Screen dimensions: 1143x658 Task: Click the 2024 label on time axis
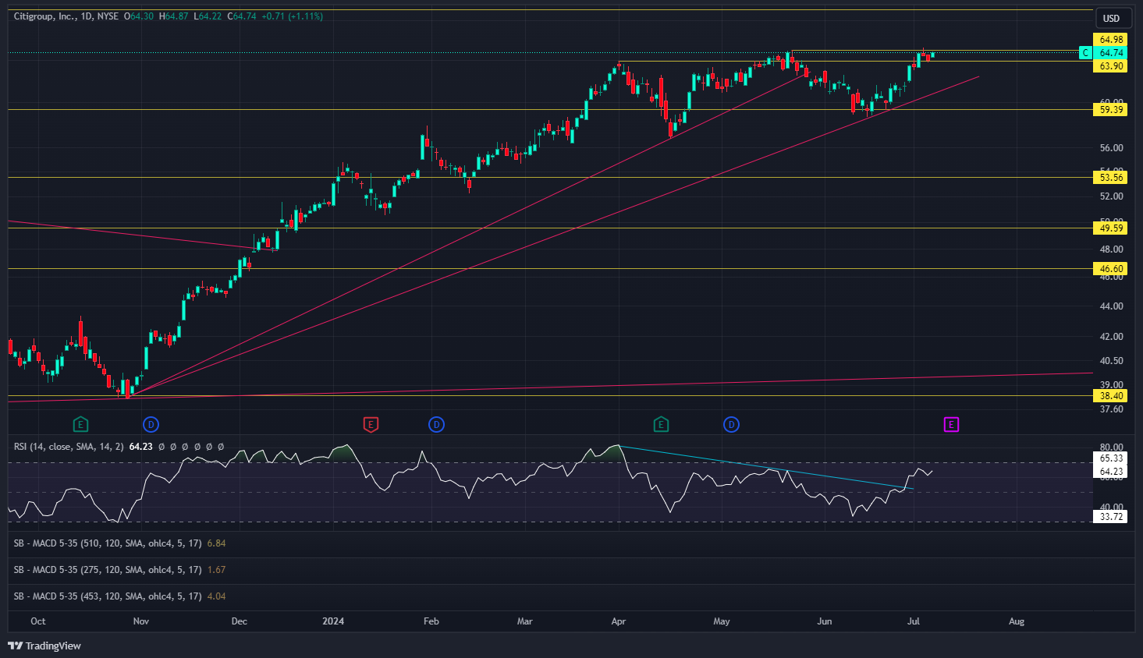coord(333,621)
